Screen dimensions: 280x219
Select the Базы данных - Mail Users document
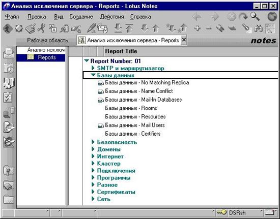tap(135, 126)
